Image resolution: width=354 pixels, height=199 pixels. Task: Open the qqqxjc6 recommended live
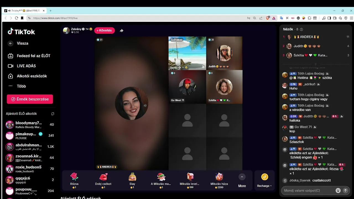[x=30, y=180]
